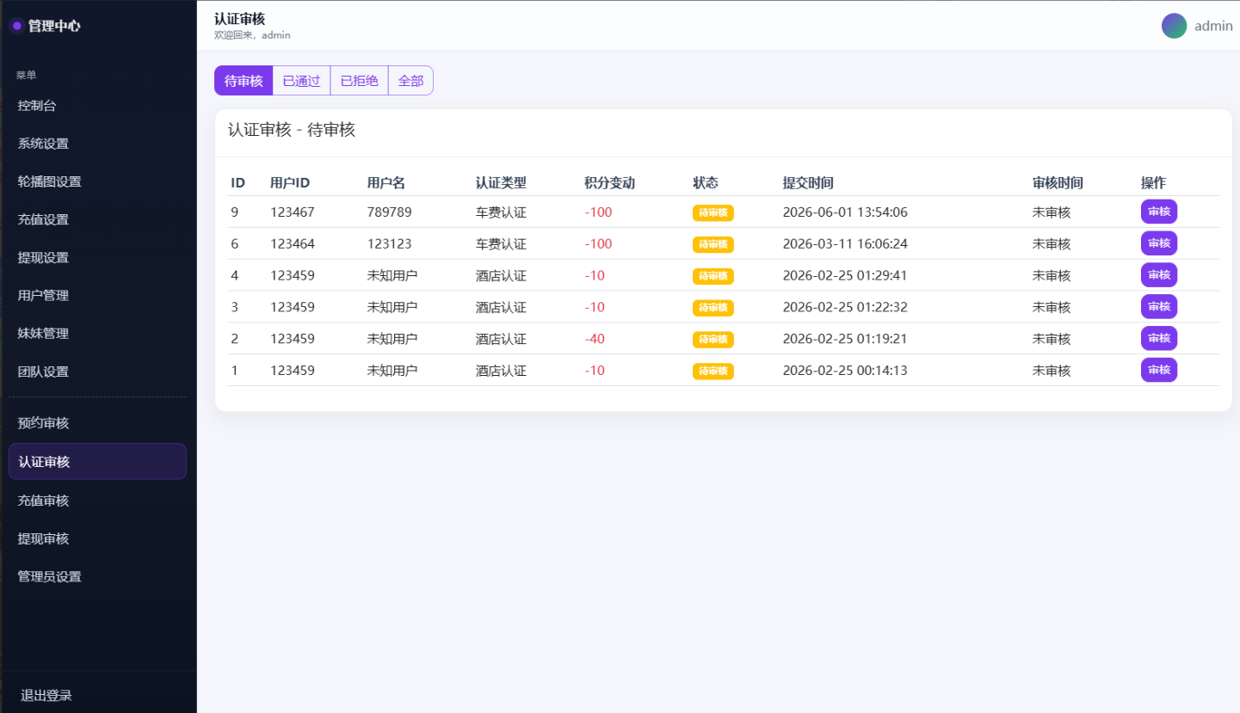Click 车费认证 in ID 9 row
The width and height of the screenshot is (1240, 713).
click(501, 212)
